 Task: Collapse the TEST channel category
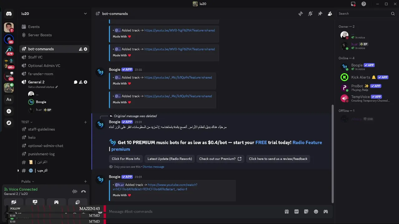(x=27, y=122)
